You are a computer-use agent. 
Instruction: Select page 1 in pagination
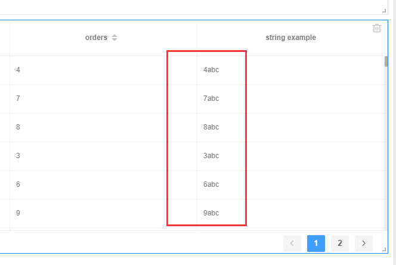tap(316, 243)
